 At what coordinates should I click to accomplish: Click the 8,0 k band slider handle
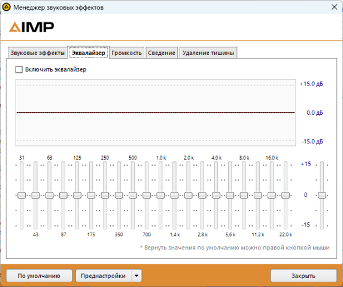tap(244, 195)
